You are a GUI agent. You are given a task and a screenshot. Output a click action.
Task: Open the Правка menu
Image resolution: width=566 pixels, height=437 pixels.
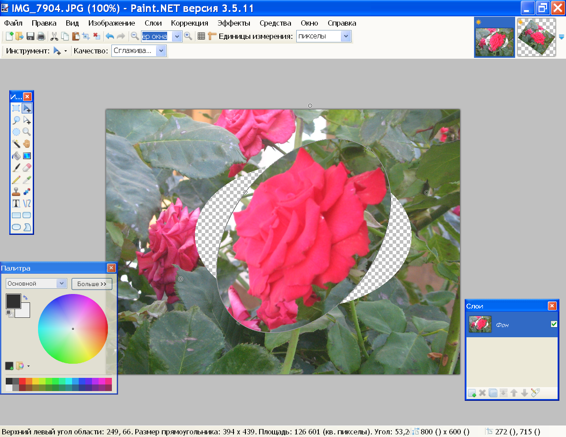(44, 23)
